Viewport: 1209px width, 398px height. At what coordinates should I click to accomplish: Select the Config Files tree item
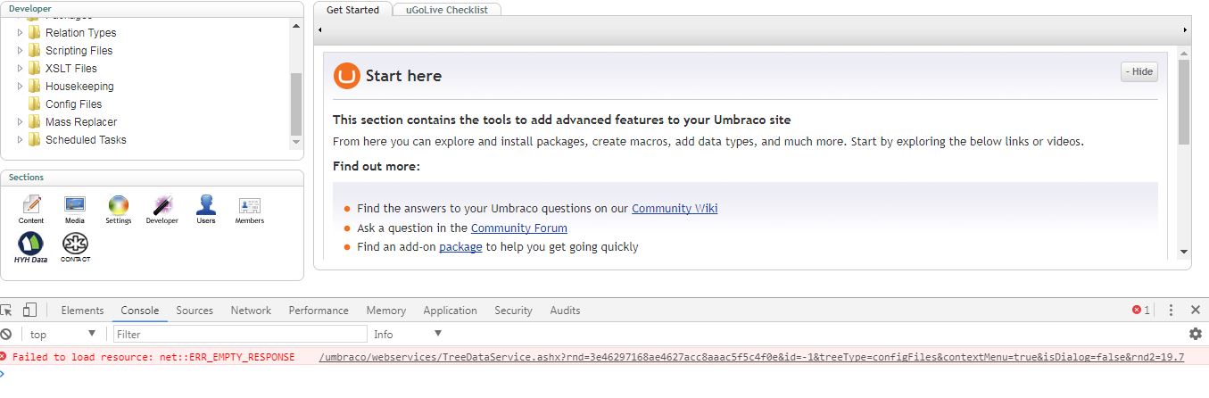coord(73,104)
